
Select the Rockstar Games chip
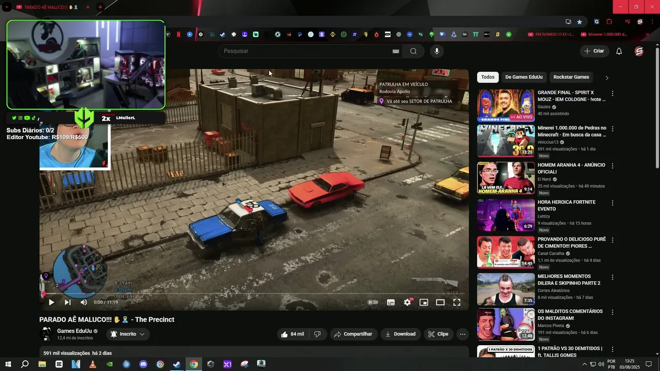[x=571, y=77]
